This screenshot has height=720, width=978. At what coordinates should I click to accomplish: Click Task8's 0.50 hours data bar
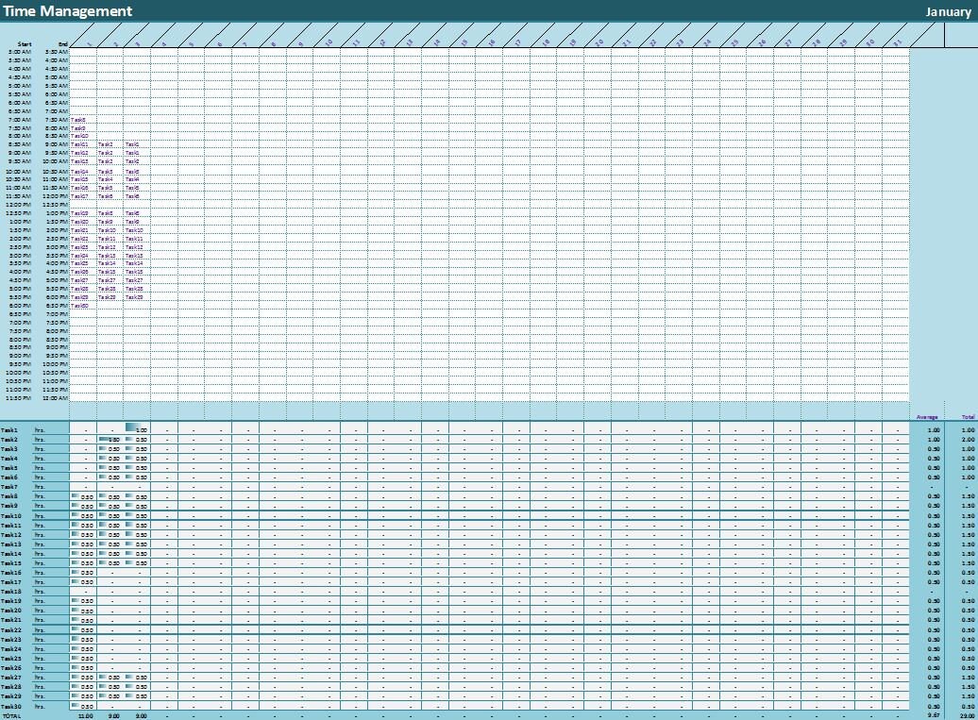point(85,495)
